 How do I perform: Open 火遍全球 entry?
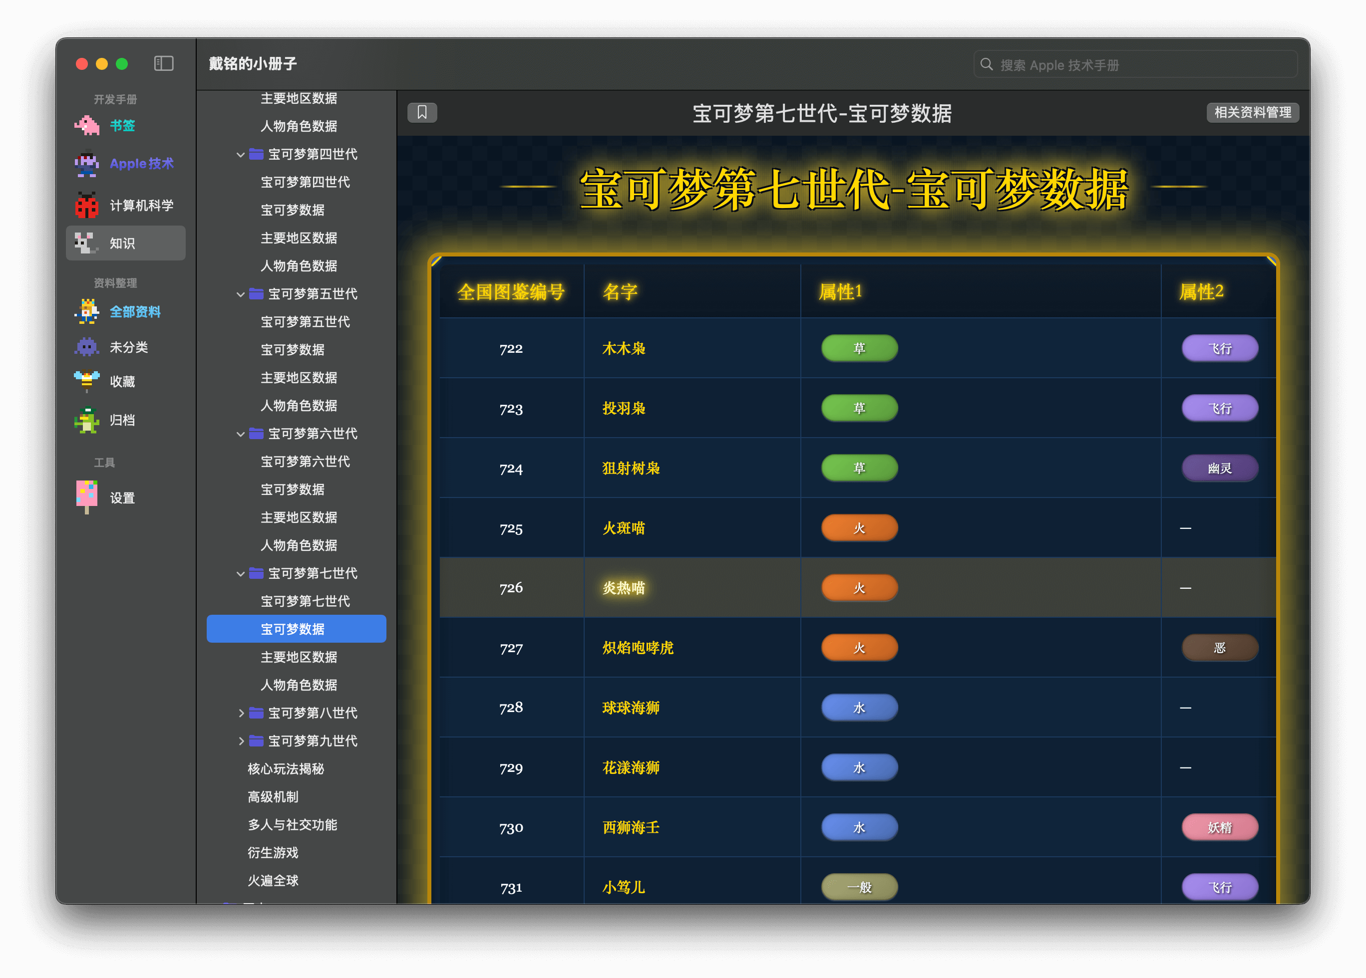point(274,881)
